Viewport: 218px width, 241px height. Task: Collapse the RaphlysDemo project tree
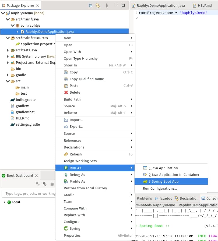pos(3,13)
